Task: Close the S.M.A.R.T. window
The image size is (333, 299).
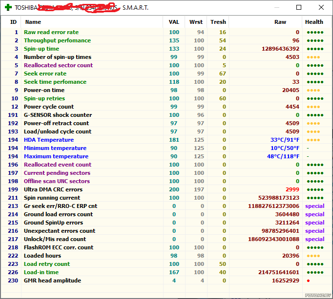Action: pos(321,7)
